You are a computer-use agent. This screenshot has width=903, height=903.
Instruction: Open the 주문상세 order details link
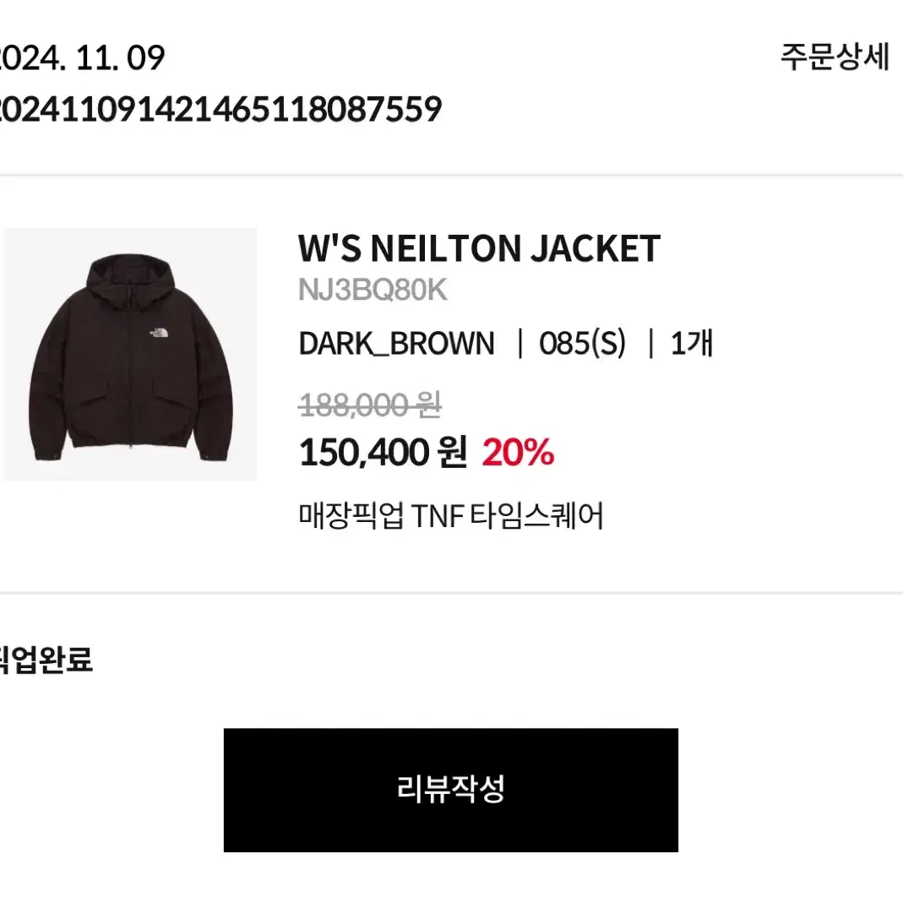pos(835,57)
